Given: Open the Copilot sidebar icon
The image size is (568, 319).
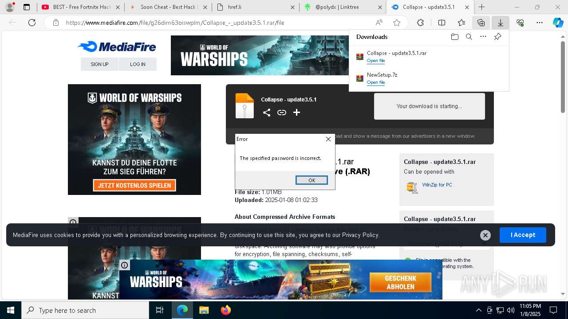Looking at the screenshot, I should click(x=558, y=23).
